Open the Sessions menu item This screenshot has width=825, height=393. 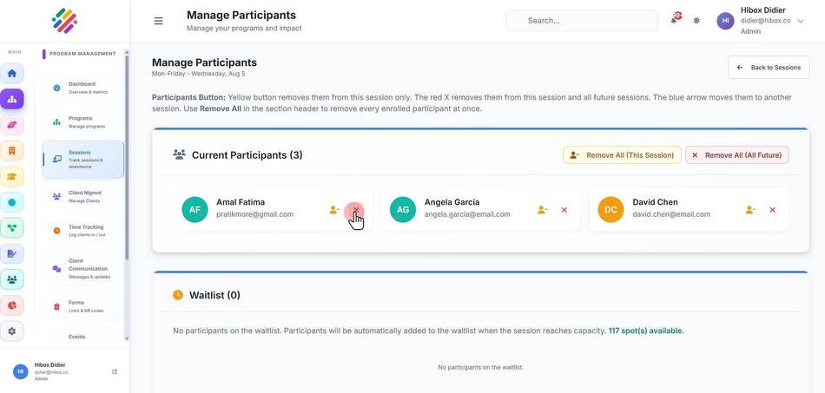[83, 160]
